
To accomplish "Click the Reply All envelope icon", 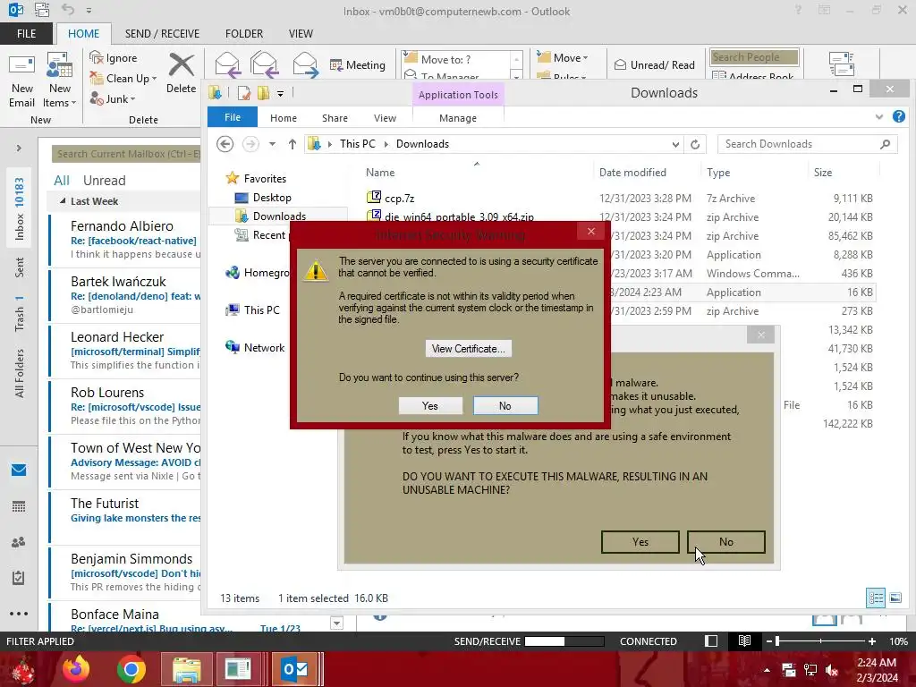I will tap(264, 64).
